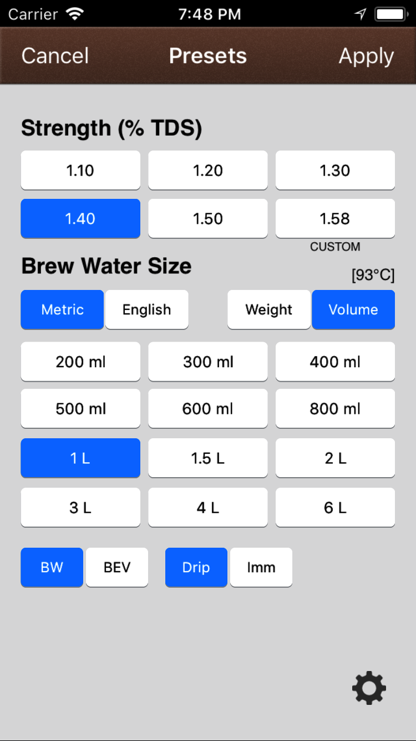This screenshot has height=741, width=416.
Task: Pick the 1.58 custom strength
Action: 335,218
